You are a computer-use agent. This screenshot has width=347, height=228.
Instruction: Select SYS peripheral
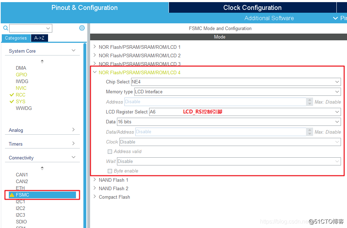coord(20,101)
